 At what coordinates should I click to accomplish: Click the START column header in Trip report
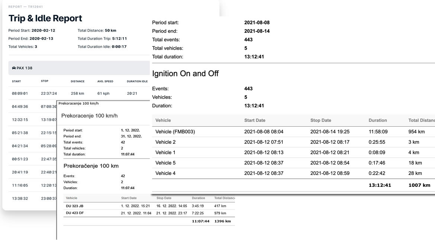[x=16, y=81]
